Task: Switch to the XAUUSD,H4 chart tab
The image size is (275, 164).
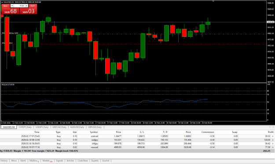Action: (x=9, y=127)
